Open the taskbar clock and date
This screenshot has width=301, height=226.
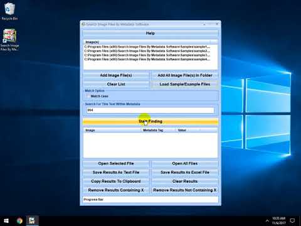point(279,221)
